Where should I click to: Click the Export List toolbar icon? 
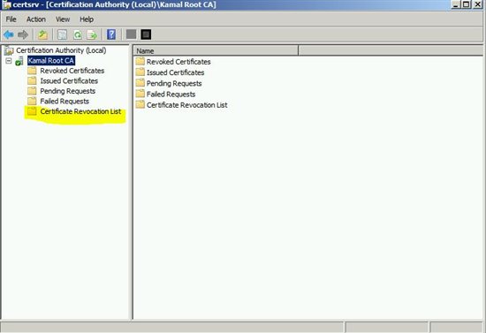tap(92, 34)
